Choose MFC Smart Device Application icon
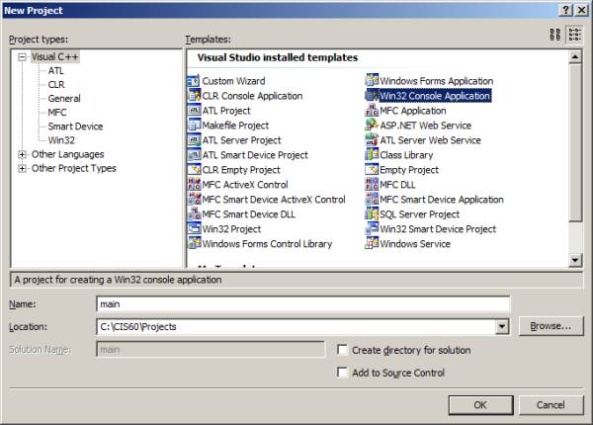 point(372,199)
